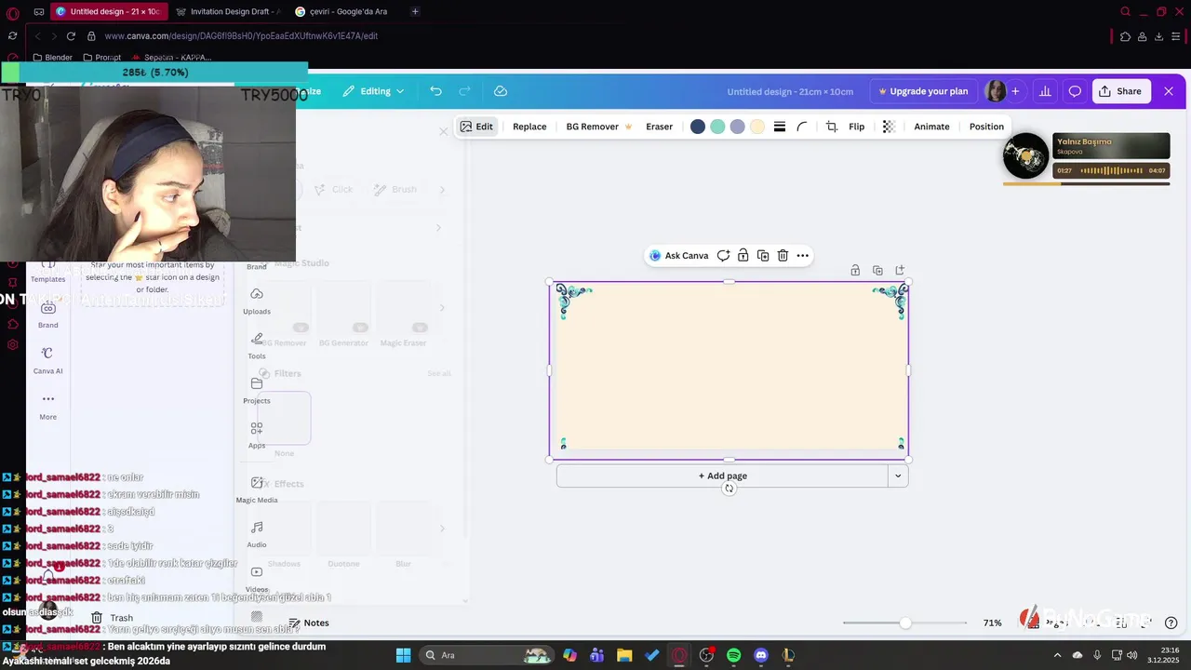Click the More three-dot sidebar item

[48, 406]
